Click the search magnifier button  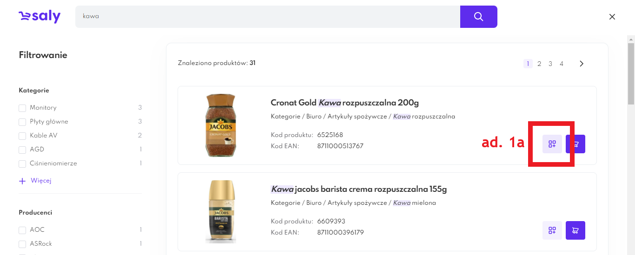coord(478,17)
